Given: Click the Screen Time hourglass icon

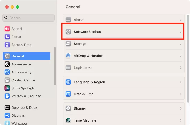Looking at the screenshot, I should (7, 45).
